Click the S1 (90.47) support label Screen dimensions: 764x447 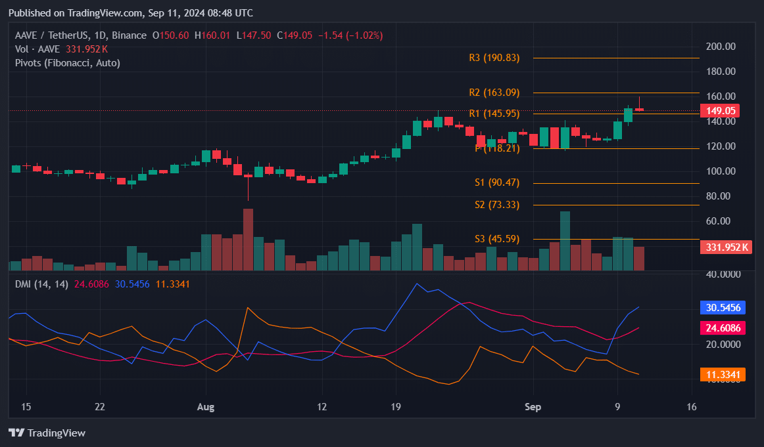coord(496,182)
